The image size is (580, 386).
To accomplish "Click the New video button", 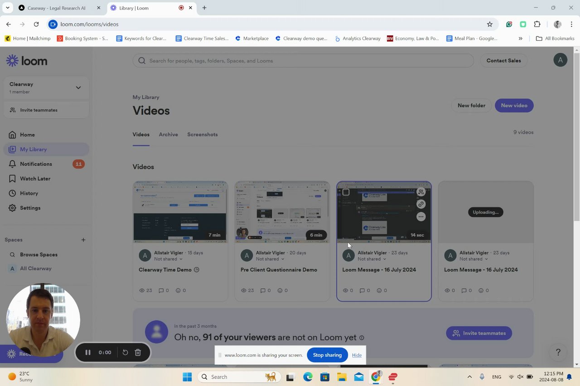I will [514, 105].
